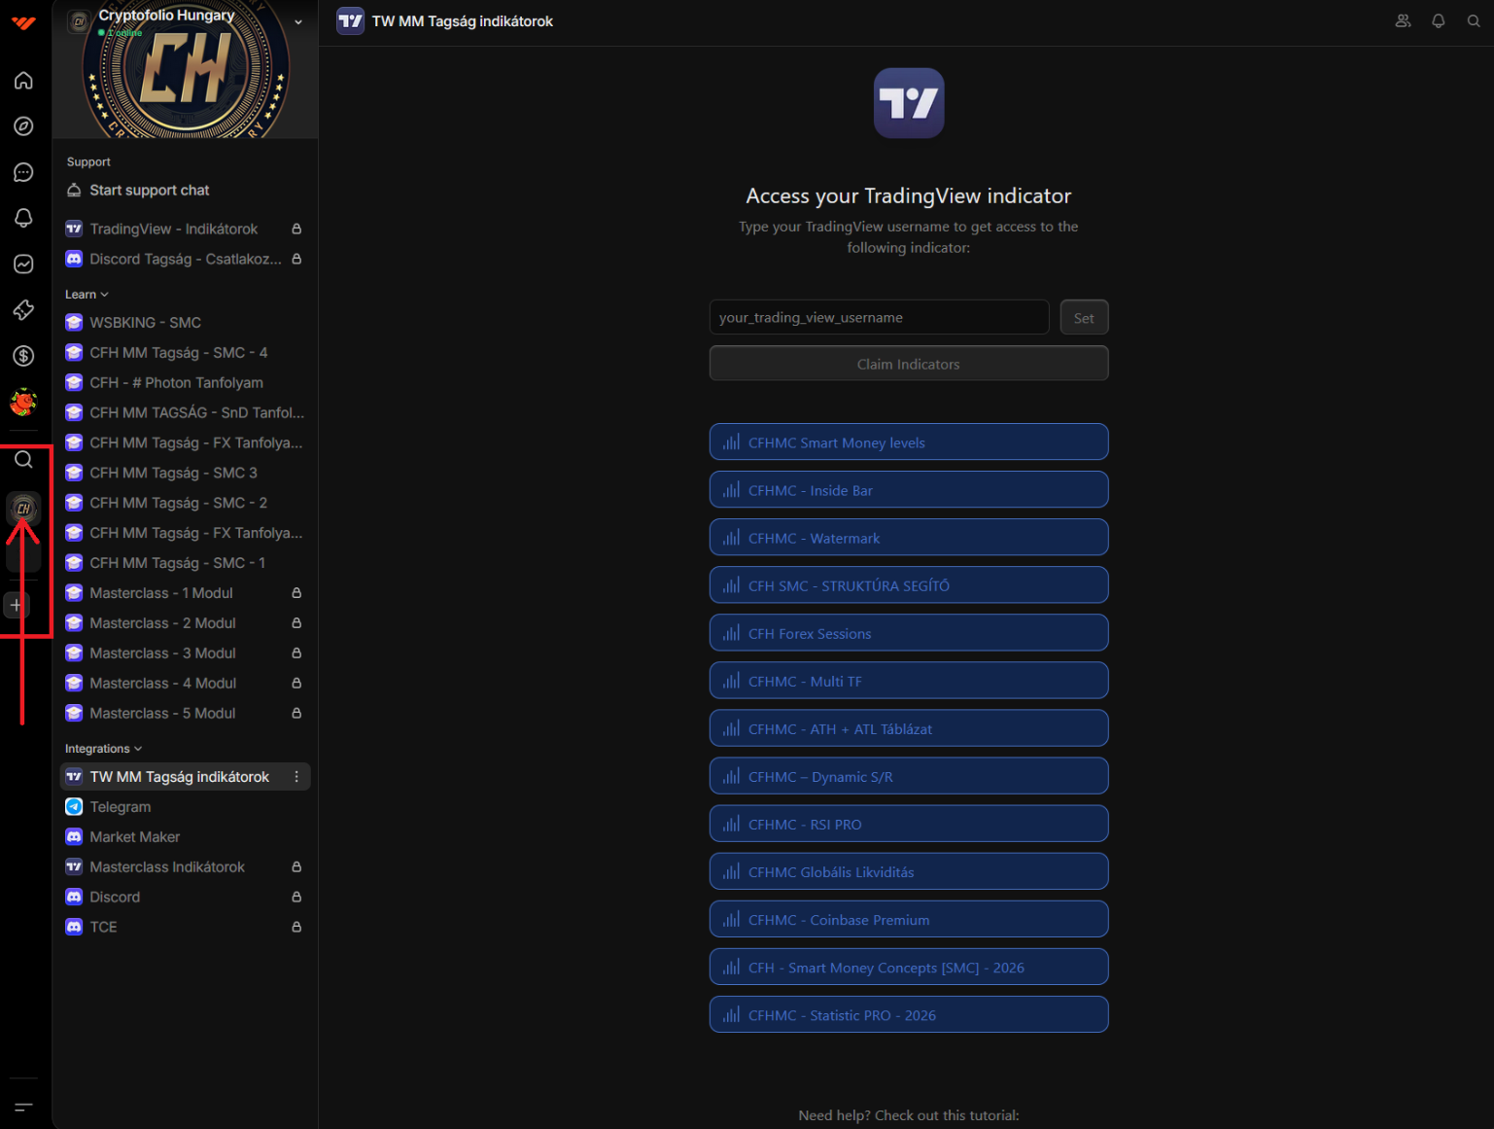Click the notifications bell in left rail
Viewport: 1494px width, 1129px height.
[23, 218]
